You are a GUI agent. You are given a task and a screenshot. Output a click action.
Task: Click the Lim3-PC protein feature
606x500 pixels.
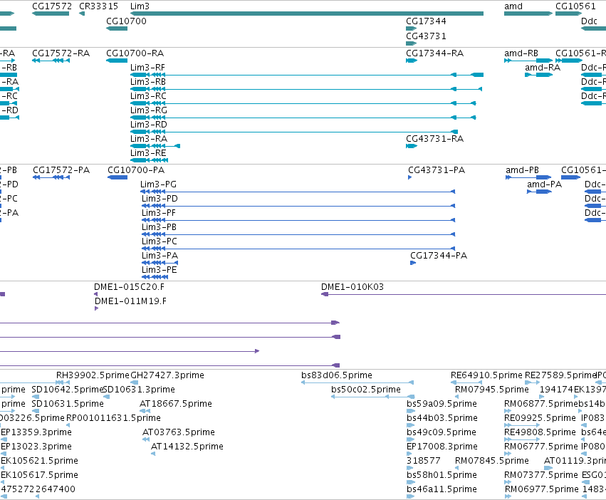click(298, 249)
